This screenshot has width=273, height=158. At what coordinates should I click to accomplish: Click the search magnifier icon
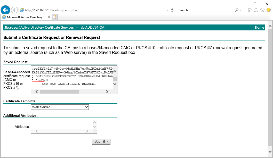click(x=237, y=10)
